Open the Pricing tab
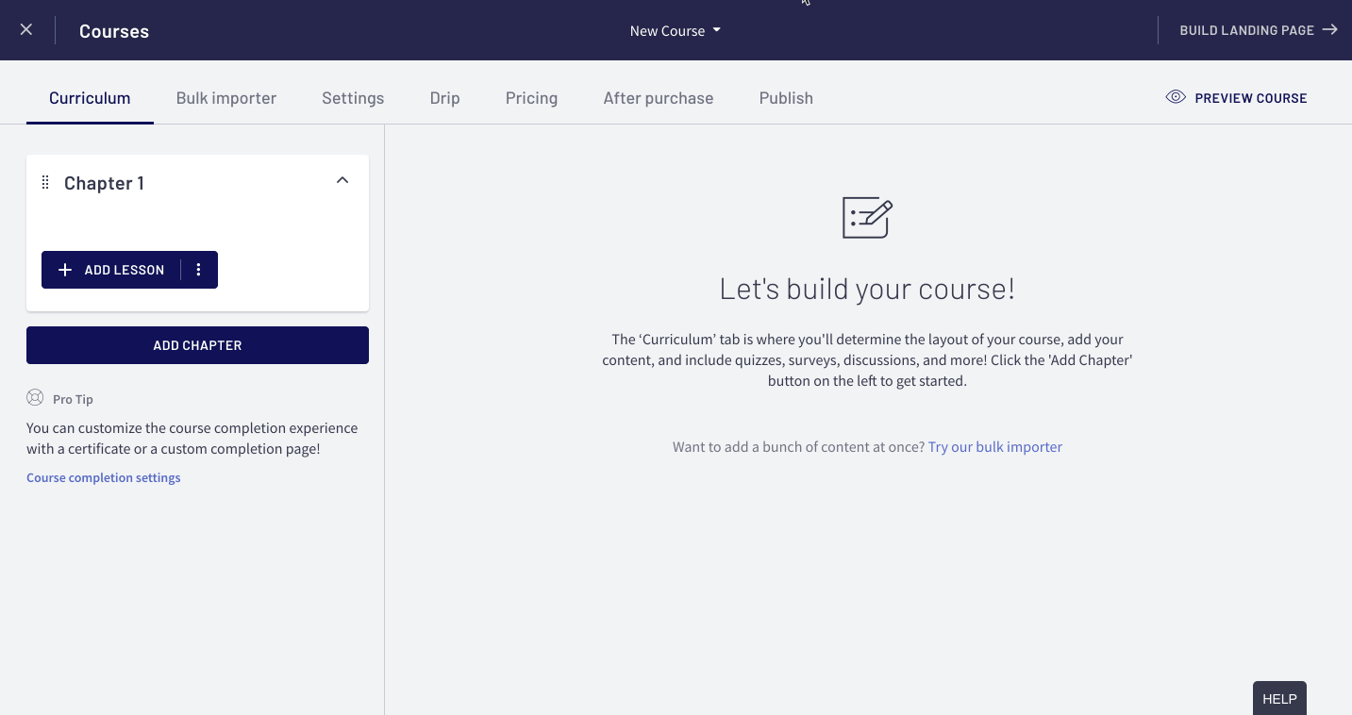This screenshot has width=1352, height=715. pyautogui.click(x=531, y=98)
